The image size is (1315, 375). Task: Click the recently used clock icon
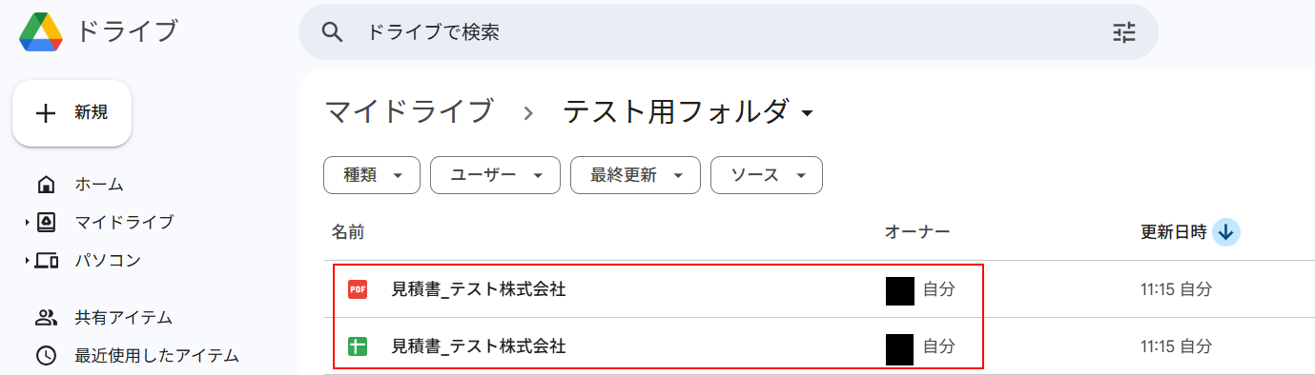(46, 356)
